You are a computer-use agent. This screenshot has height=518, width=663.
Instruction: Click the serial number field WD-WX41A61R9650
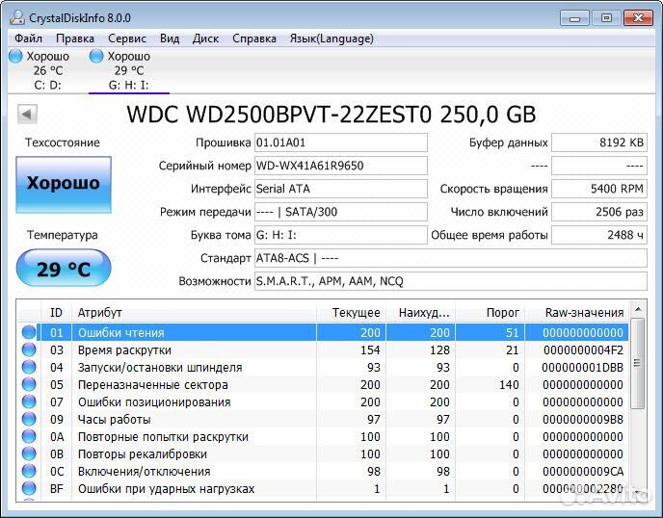coord(341,166)
